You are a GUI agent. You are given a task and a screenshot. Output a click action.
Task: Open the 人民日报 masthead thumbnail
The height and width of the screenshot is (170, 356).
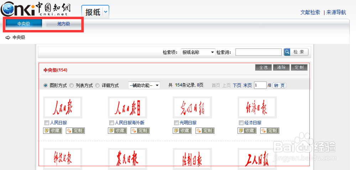click(63, 107)
